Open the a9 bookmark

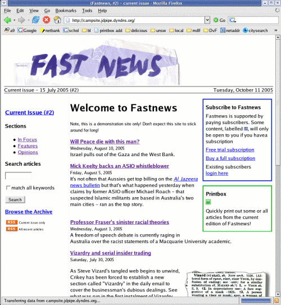click(10, 30)
